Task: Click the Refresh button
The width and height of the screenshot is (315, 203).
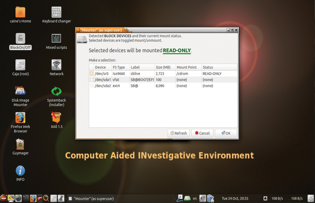Action: [x=178, y=133]
